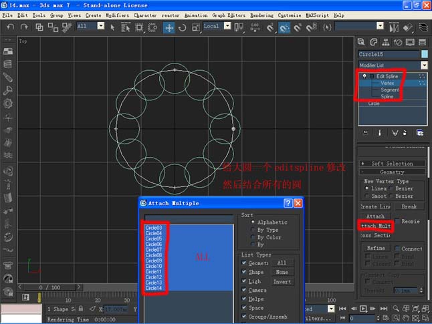Click the Invert button in List Types
This screenshot has width=432, height=324.
(282, 281)
